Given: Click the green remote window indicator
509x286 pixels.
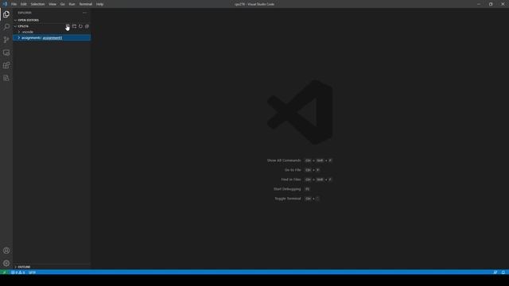Looking at the screenshot, I should pos(4,272).
